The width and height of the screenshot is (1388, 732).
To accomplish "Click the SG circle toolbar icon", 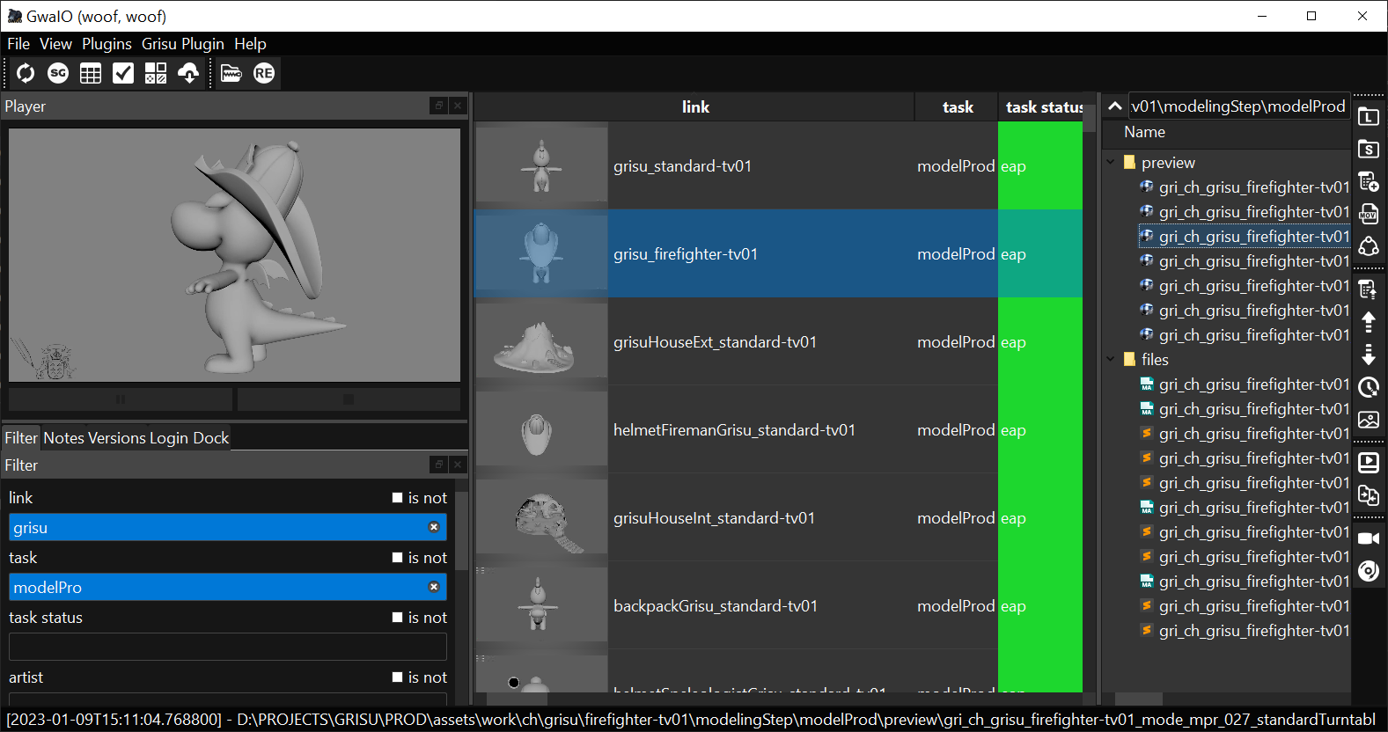I will click(58, 74).
